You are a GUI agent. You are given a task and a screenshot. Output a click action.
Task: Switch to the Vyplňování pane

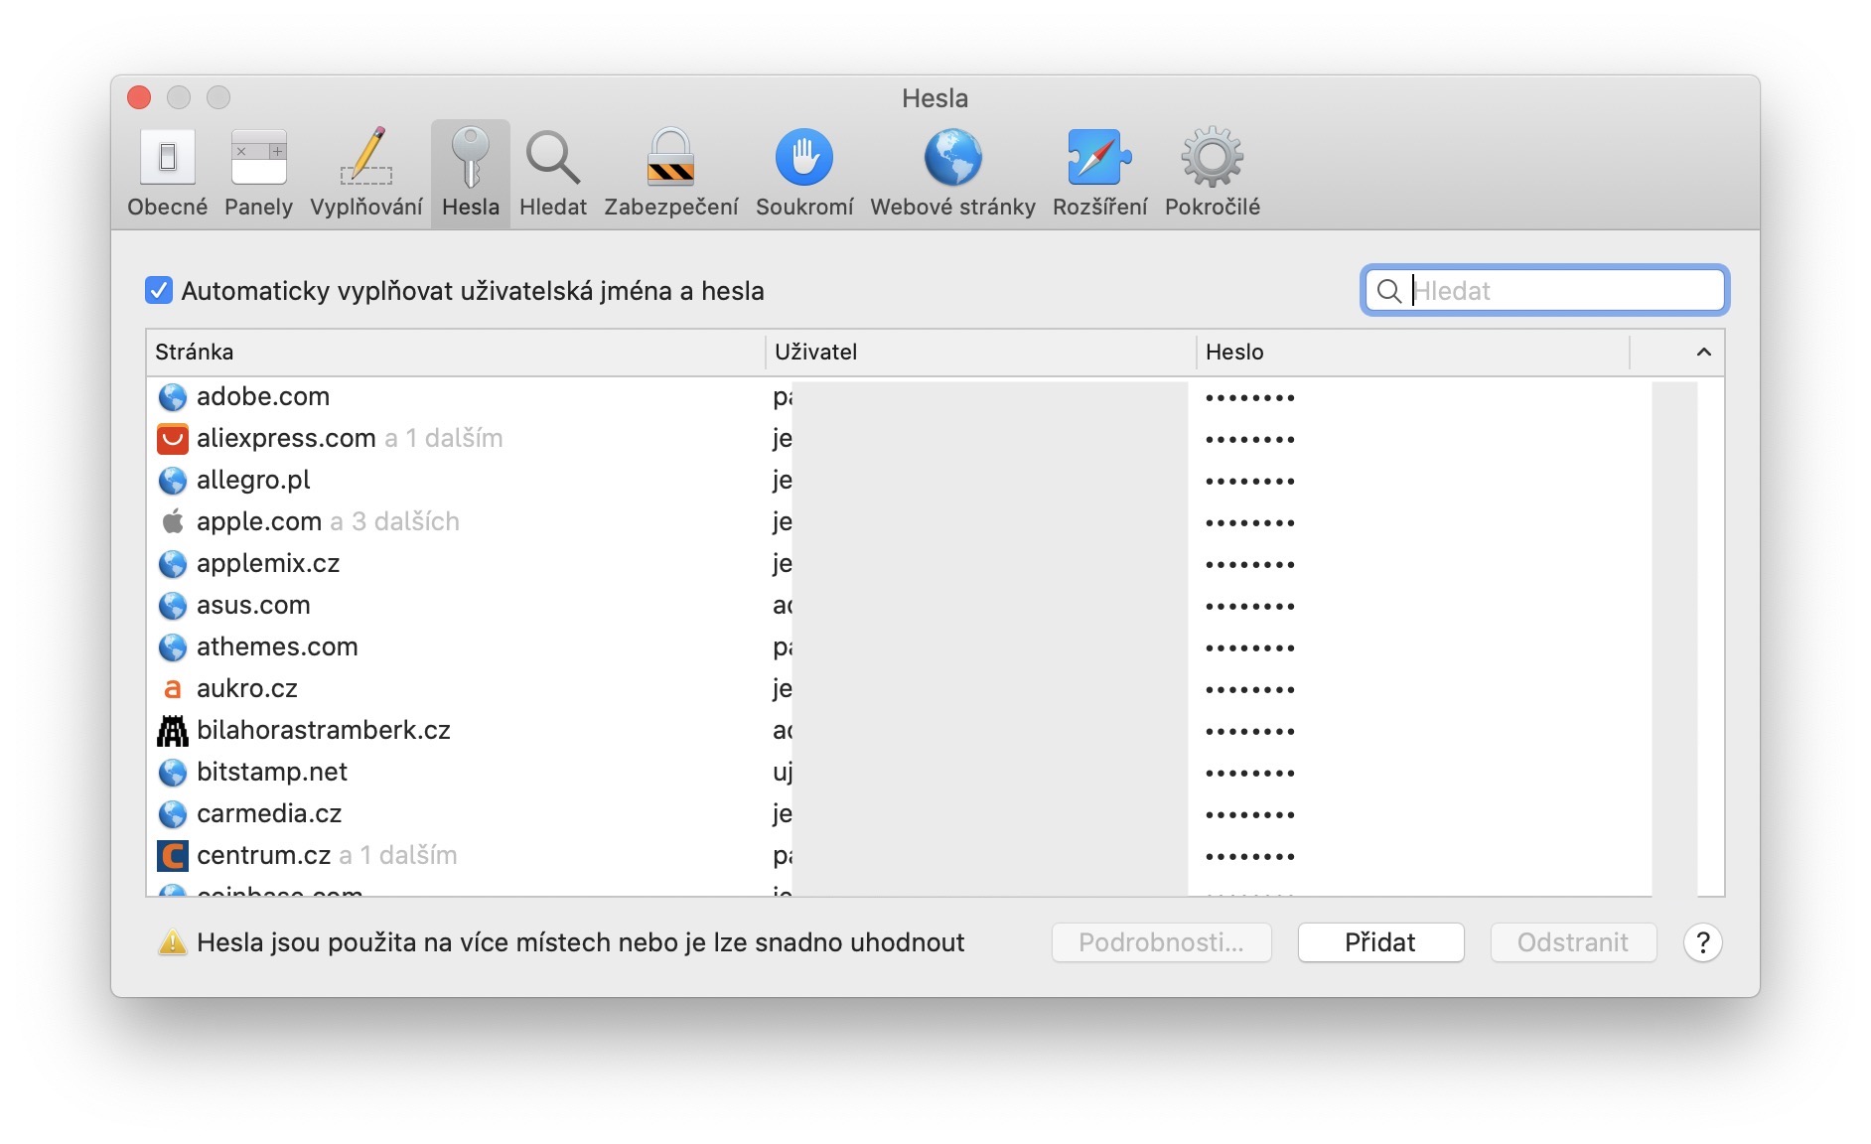(365, 173)
